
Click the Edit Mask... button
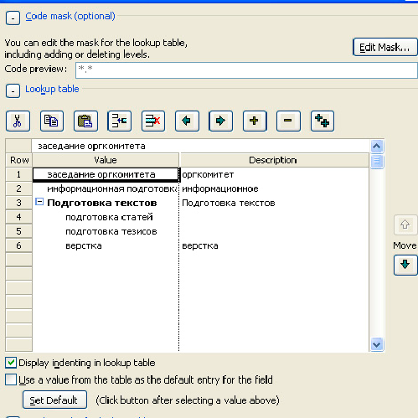[x=384, y=47]
